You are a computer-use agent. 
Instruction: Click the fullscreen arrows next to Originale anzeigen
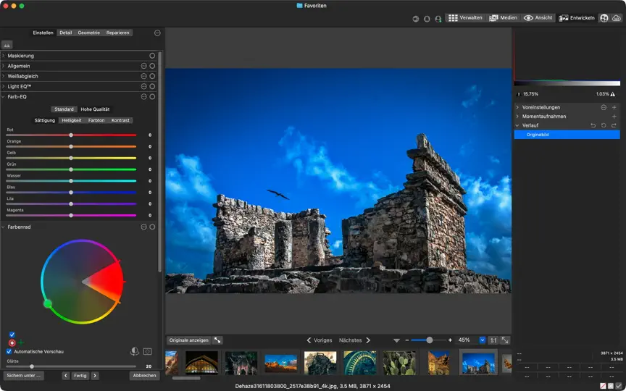point(217,340)
